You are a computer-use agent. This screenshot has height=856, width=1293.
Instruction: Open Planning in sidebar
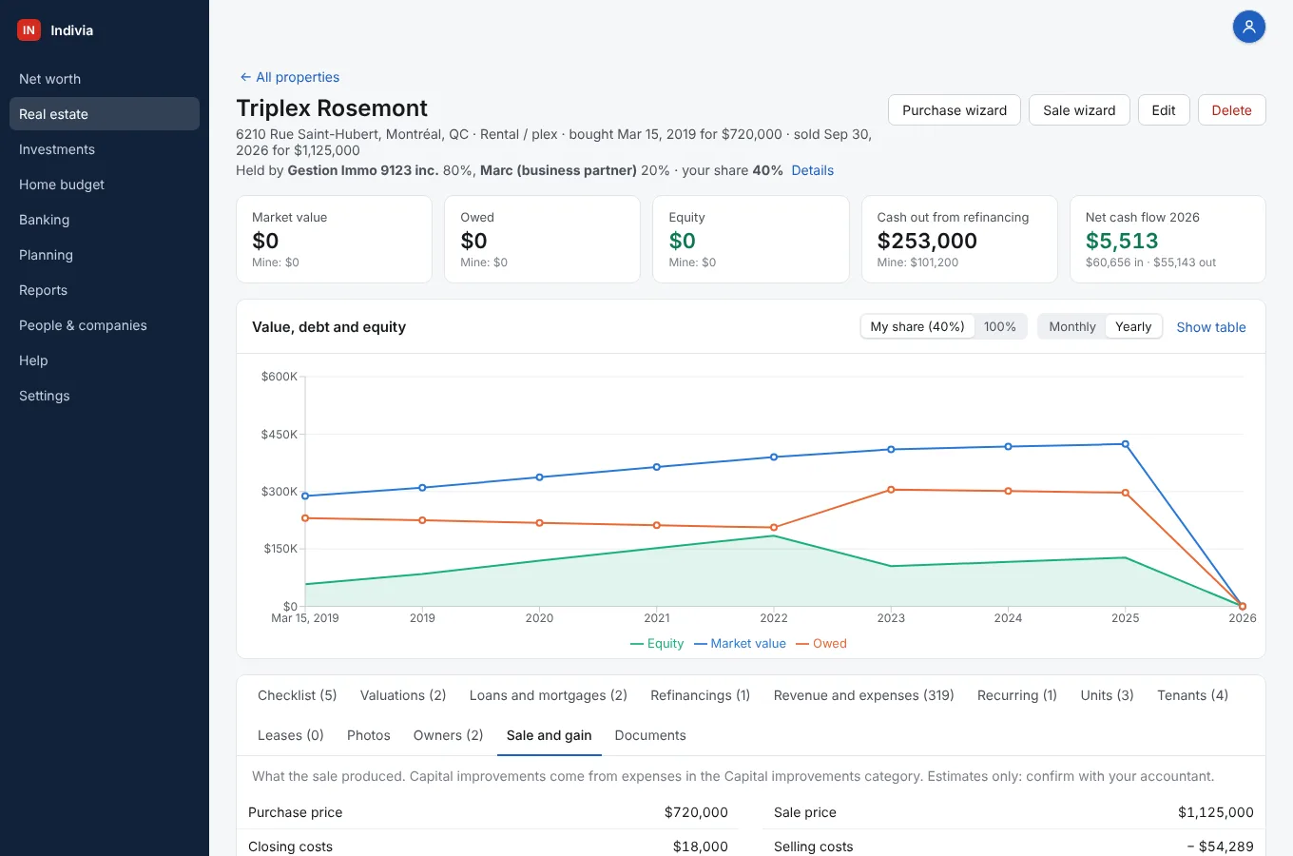click(x=105, y=255)
